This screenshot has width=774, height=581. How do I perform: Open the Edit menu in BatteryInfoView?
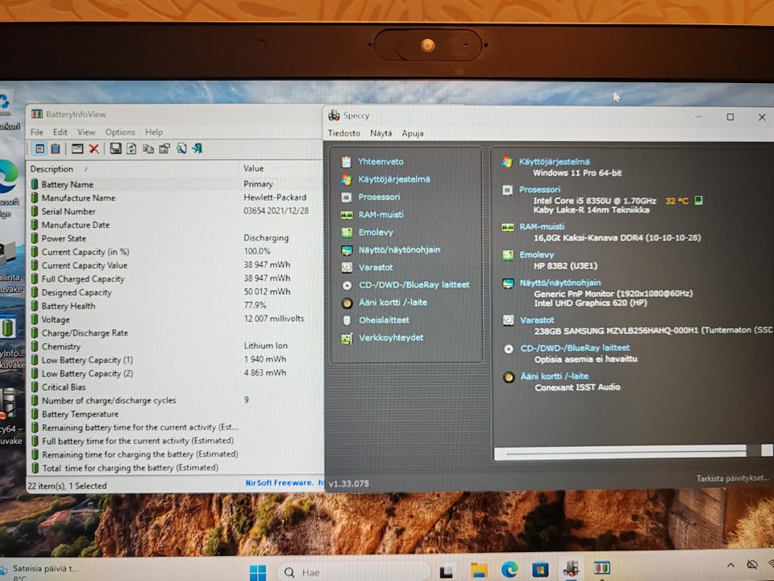click(60, 132)
